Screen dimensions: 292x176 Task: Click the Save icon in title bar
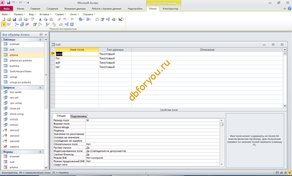(x=8, y=3)
